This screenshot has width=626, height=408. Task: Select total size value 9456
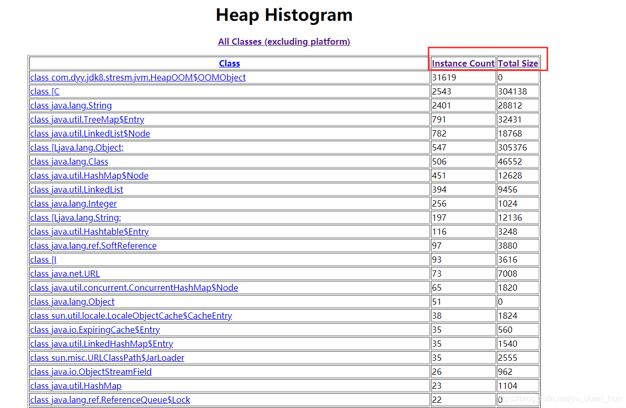tap(508, 189)
